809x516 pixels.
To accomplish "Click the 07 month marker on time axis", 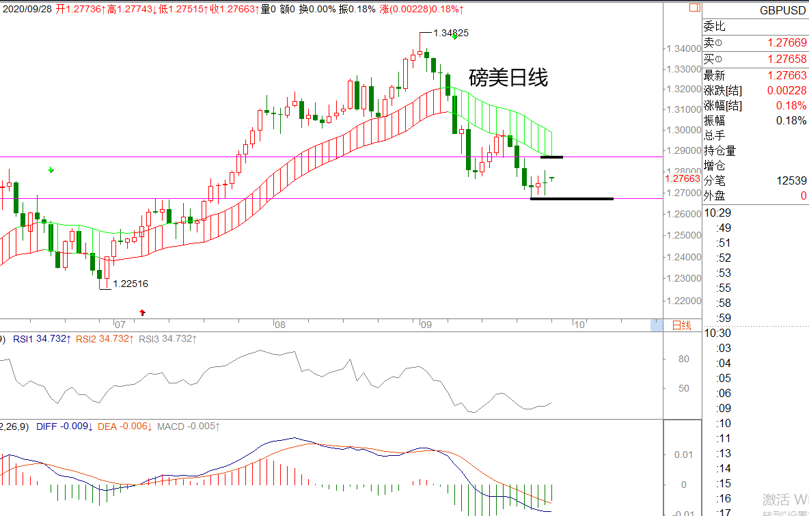I will pyautogui.click(x=120, y=325).
